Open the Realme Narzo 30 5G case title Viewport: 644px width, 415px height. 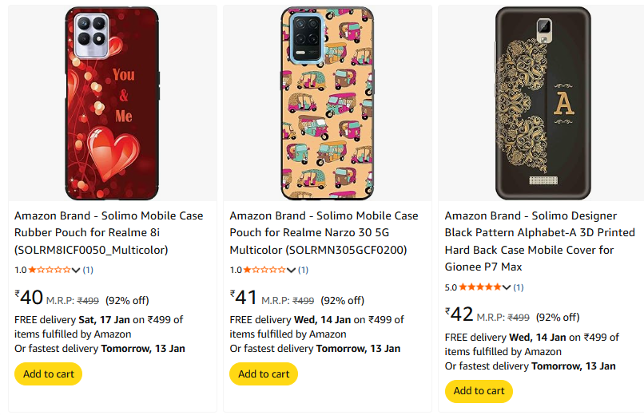point(324,232)
